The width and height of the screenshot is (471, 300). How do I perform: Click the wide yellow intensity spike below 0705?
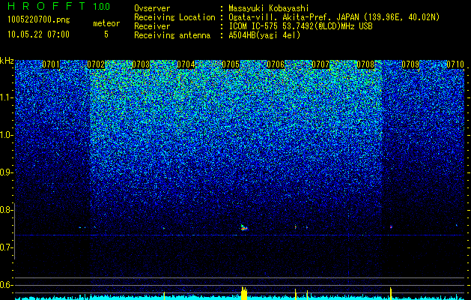(x=244, y=293)
